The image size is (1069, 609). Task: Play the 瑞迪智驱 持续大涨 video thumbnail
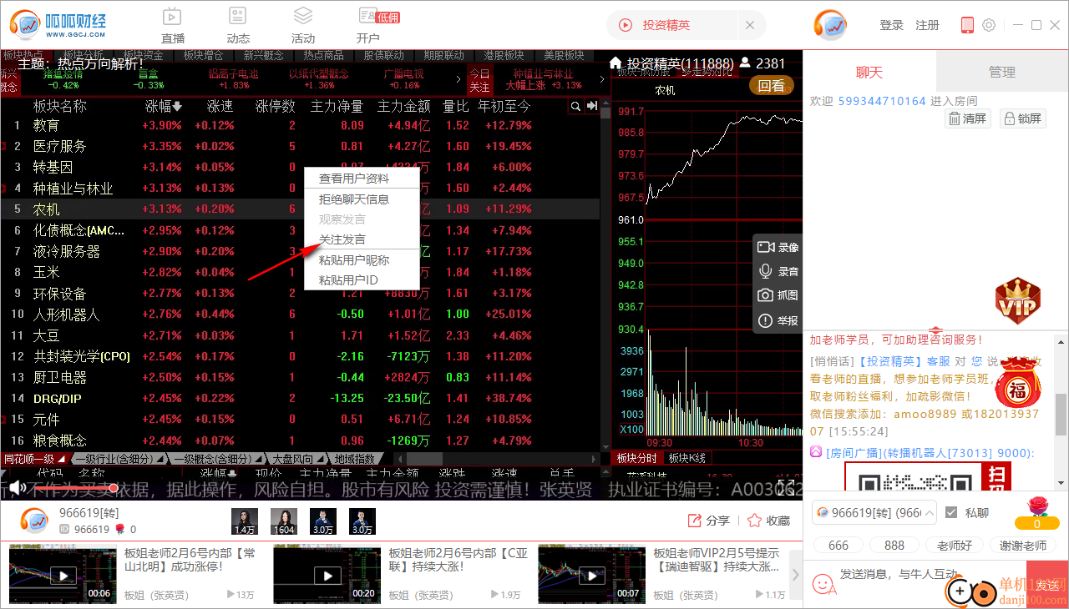click(x=591, y=574)
